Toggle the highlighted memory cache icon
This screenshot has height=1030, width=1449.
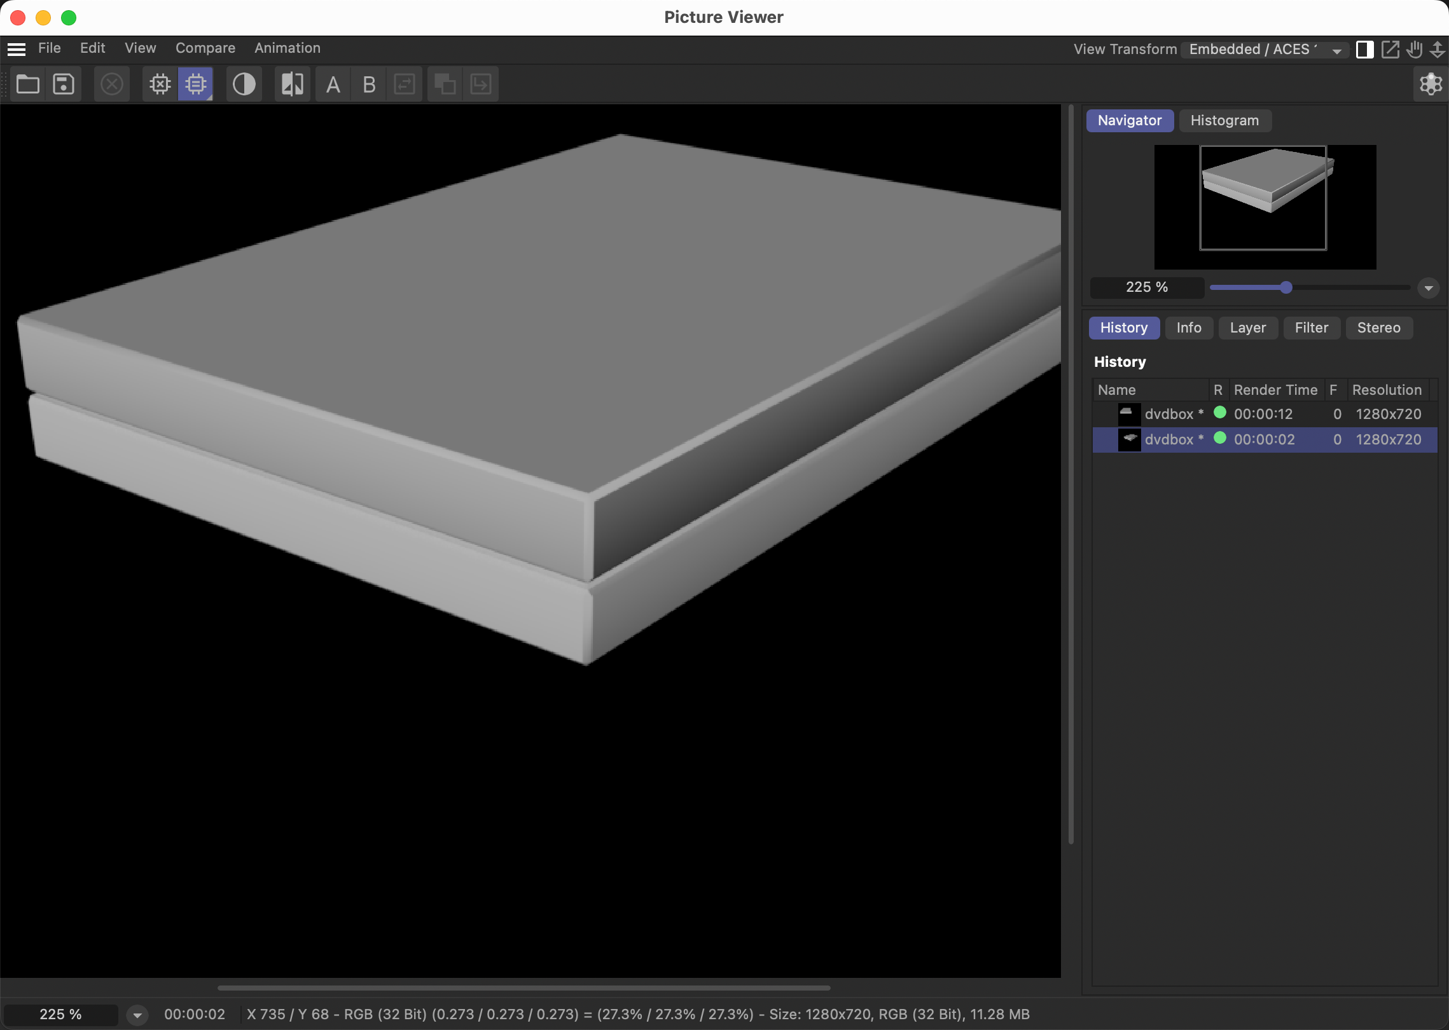(x=195, y=83)
